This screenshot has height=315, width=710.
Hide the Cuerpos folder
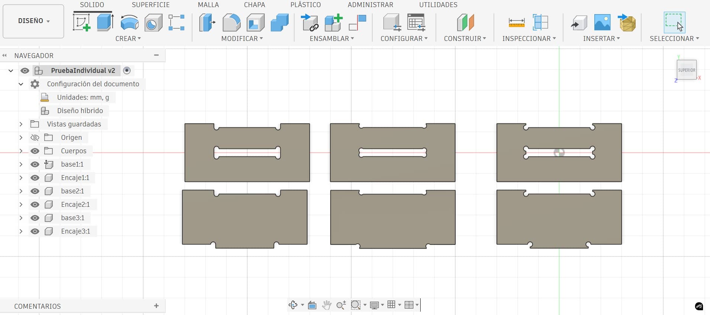[x=35, y=151]
